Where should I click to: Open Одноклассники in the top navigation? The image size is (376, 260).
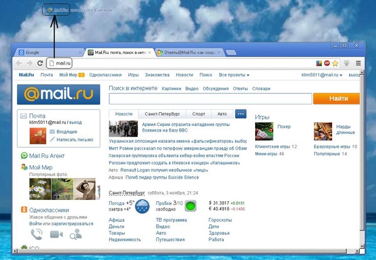[105, 75]
